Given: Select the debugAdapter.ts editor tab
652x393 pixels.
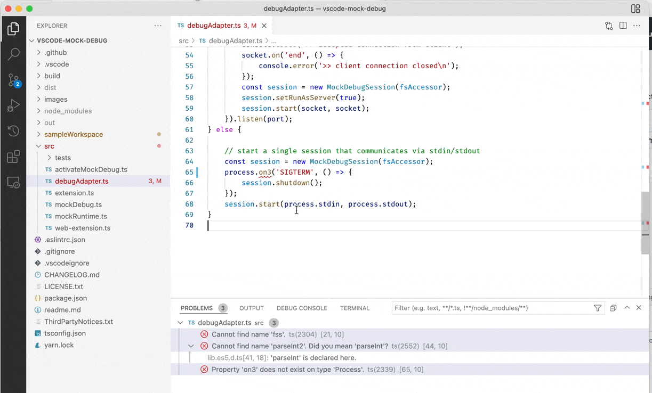Looking at the screenshot, I should pos(222,26).
